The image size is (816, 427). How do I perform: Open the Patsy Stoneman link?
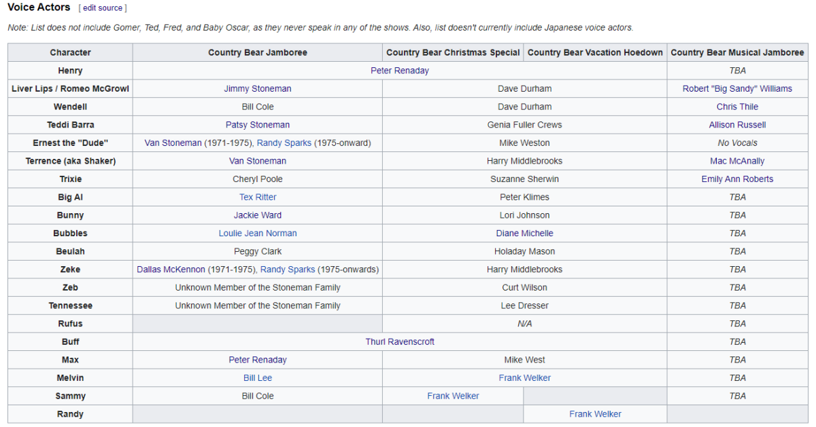point(258,125)
